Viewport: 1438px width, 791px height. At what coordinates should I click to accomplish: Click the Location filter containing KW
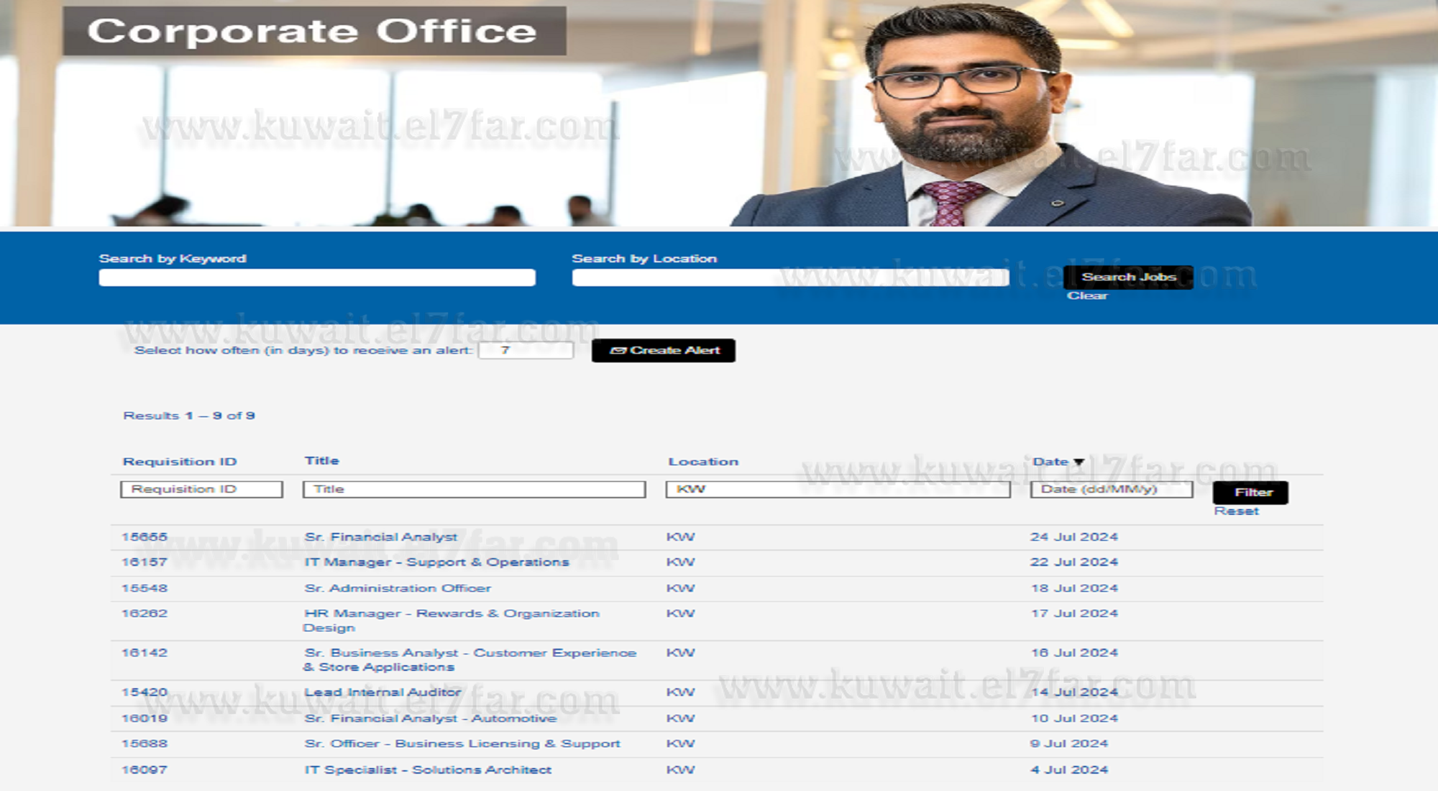coord(837,489)
